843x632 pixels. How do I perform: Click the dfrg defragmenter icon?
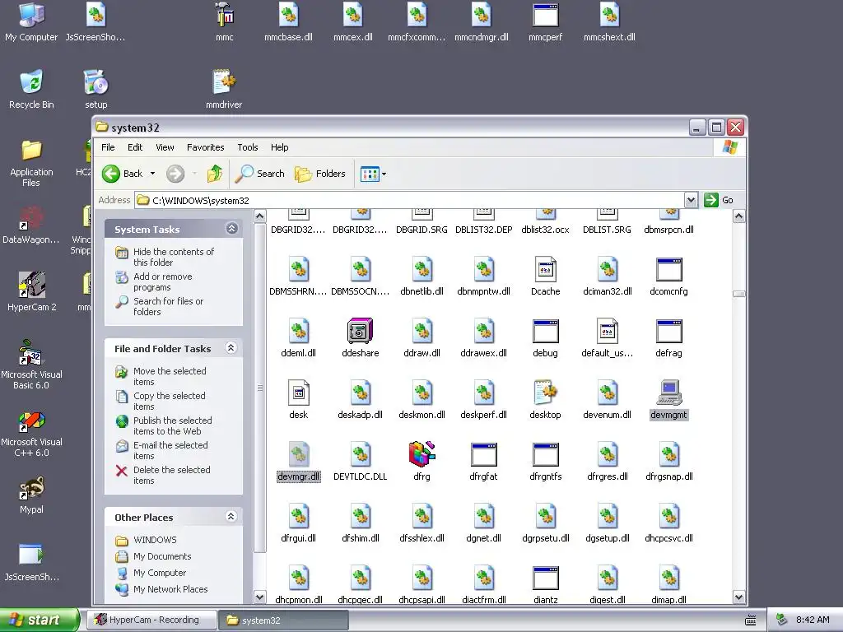(422, 454)
